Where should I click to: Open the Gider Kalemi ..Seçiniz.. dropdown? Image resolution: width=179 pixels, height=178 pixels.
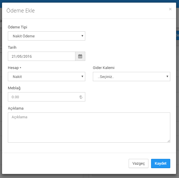(132, 77)
